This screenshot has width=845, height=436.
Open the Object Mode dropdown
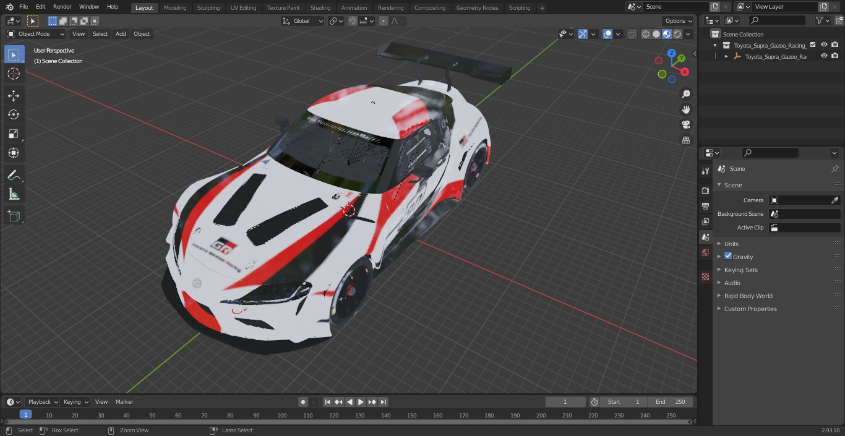[x=35, y=34]
